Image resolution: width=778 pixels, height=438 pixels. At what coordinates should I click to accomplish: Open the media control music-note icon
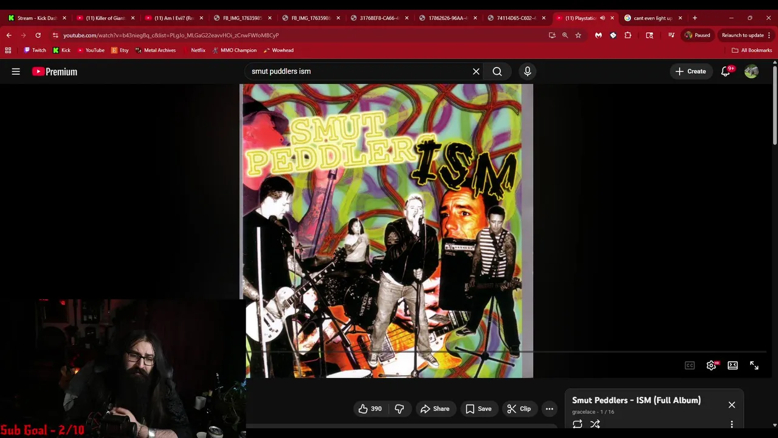click(x=671, y=35)
